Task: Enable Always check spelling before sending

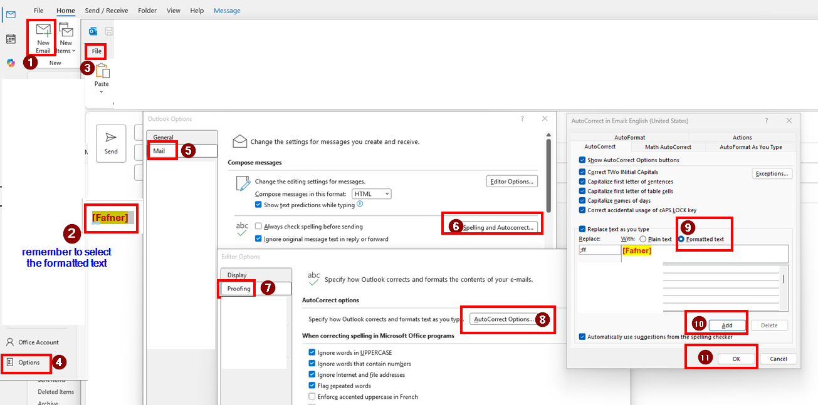Action: coord(258,227)
